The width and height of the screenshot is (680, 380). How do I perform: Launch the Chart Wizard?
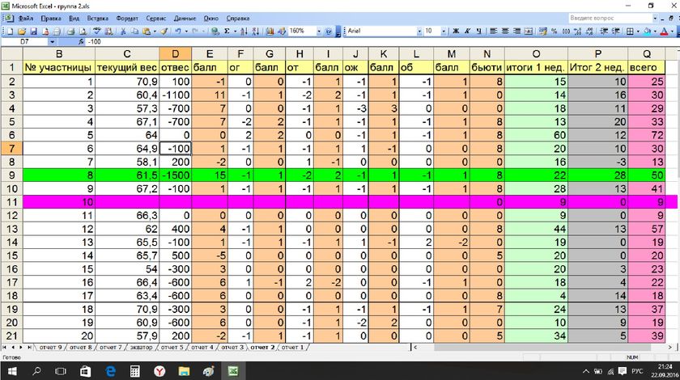(x=270, y=32)
